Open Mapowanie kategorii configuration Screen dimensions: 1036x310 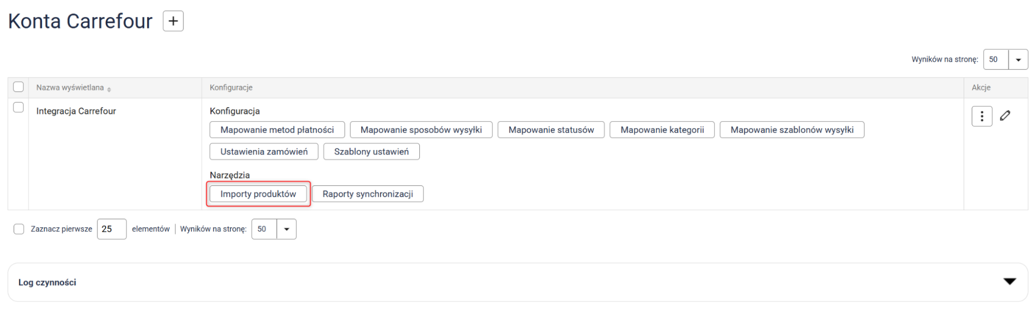[x=662, y=130]
